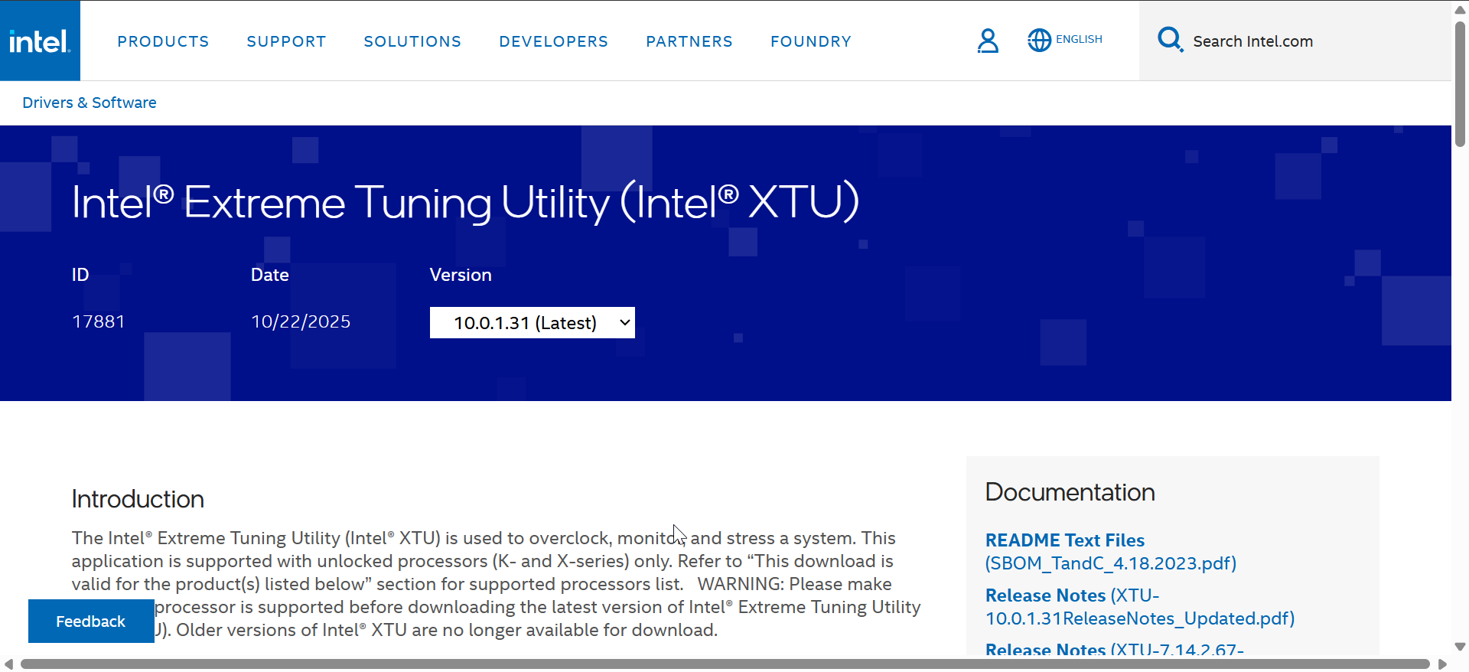Open the Drivers & Software breadcrumb link
Image resolution: width=1469 pixels, height=672 pixels.
[x=90, y=103]
